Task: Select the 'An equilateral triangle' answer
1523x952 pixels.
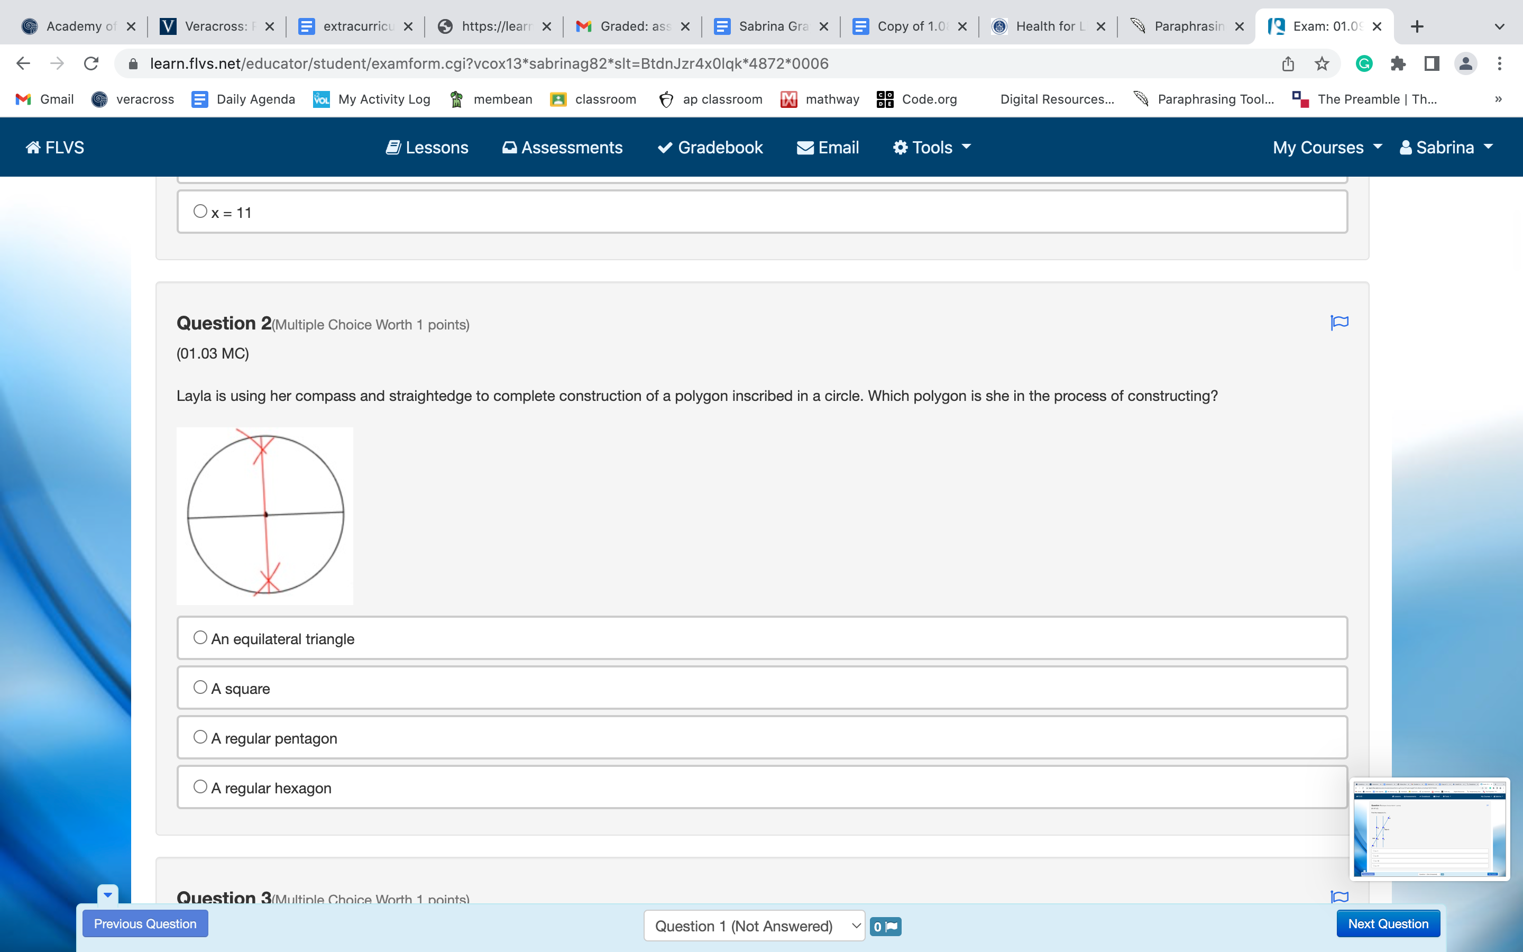Action: click(x=200, y=638)
